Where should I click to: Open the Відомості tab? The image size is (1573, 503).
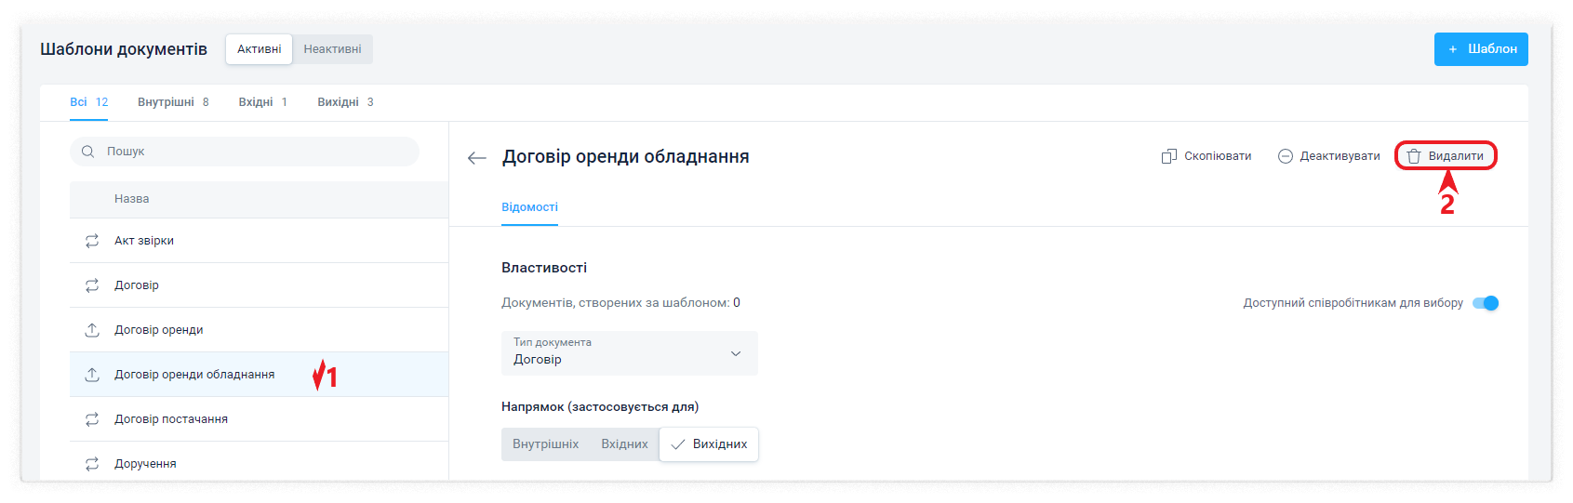529,207
